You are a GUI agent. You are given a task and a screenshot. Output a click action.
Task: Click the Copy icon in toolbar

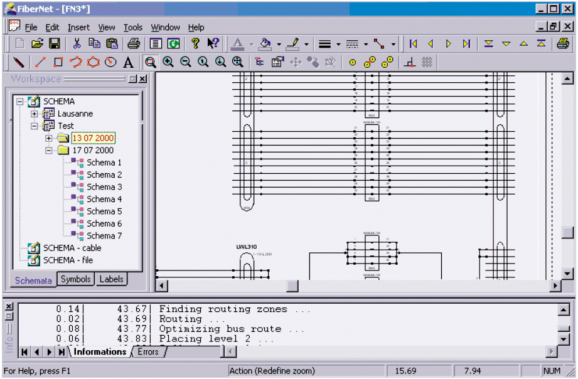pos(94,43)
